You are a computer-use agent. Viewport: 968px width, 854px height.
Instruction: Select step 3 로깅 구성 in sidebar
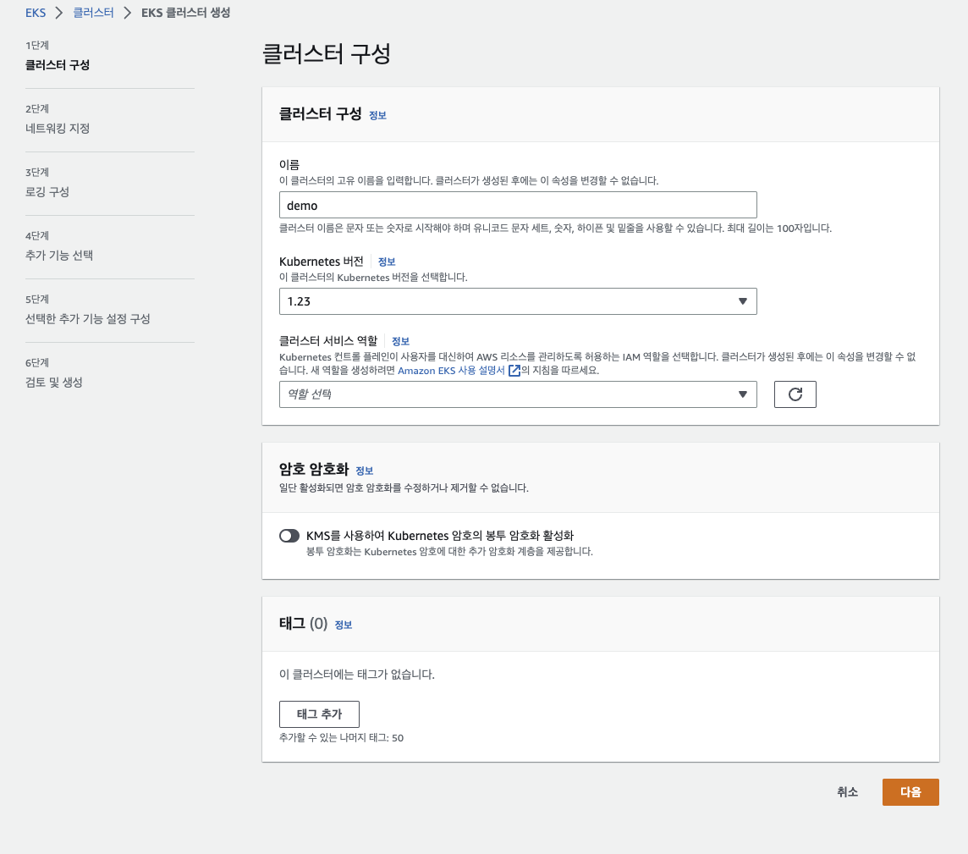coord(47,192)
